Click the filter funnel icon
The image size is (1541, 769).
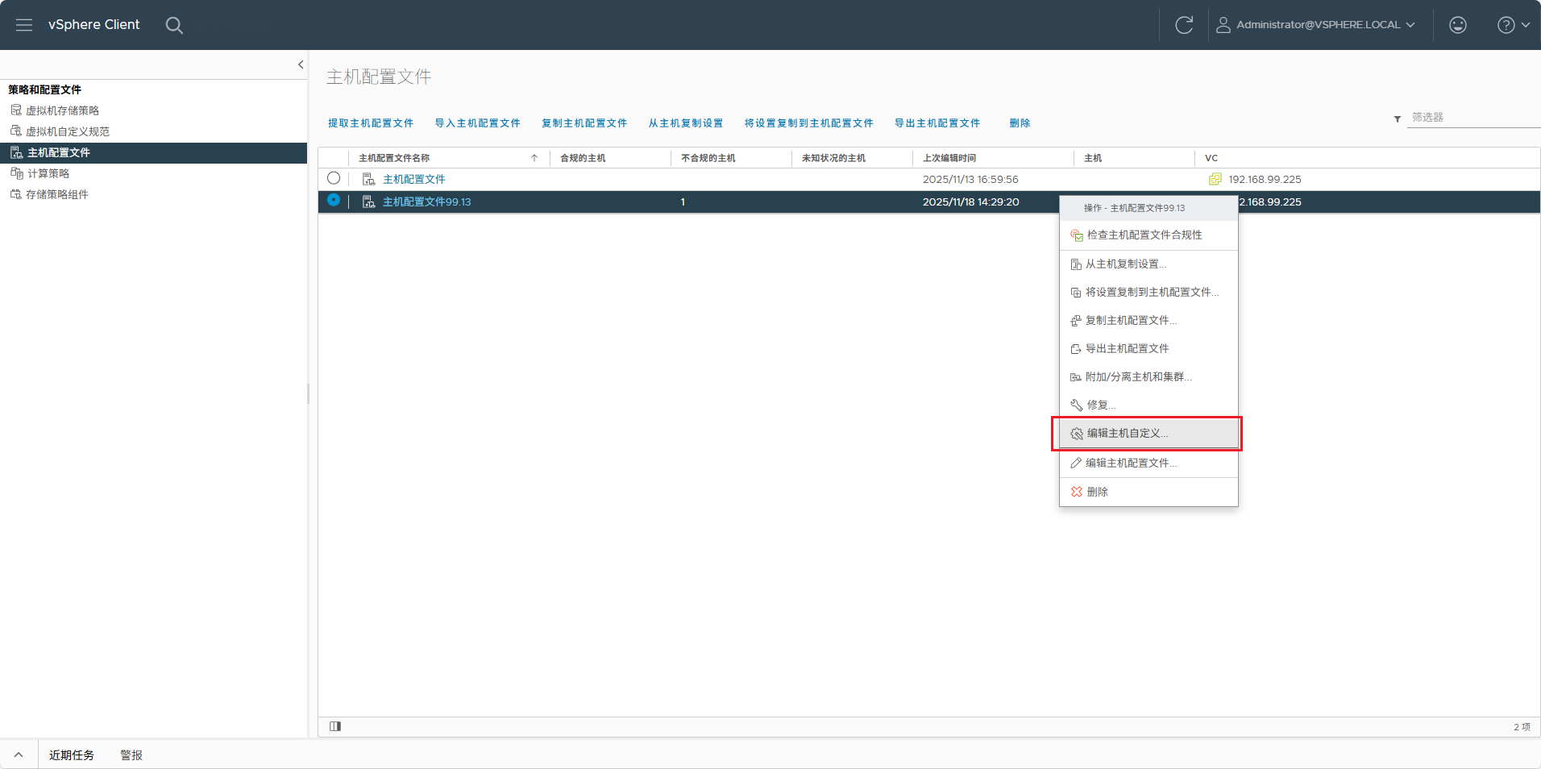point(1398,118)
